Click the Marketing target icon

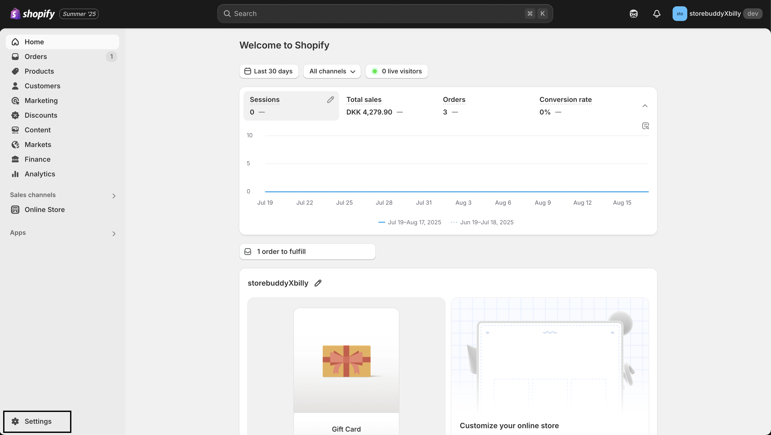(x=15, y=100)
